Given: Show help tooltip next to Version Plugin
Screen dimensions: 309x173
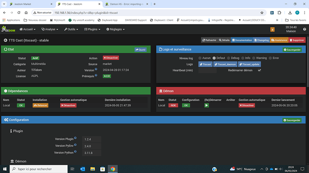Looking at the screenshot, I should click(75, 138).
